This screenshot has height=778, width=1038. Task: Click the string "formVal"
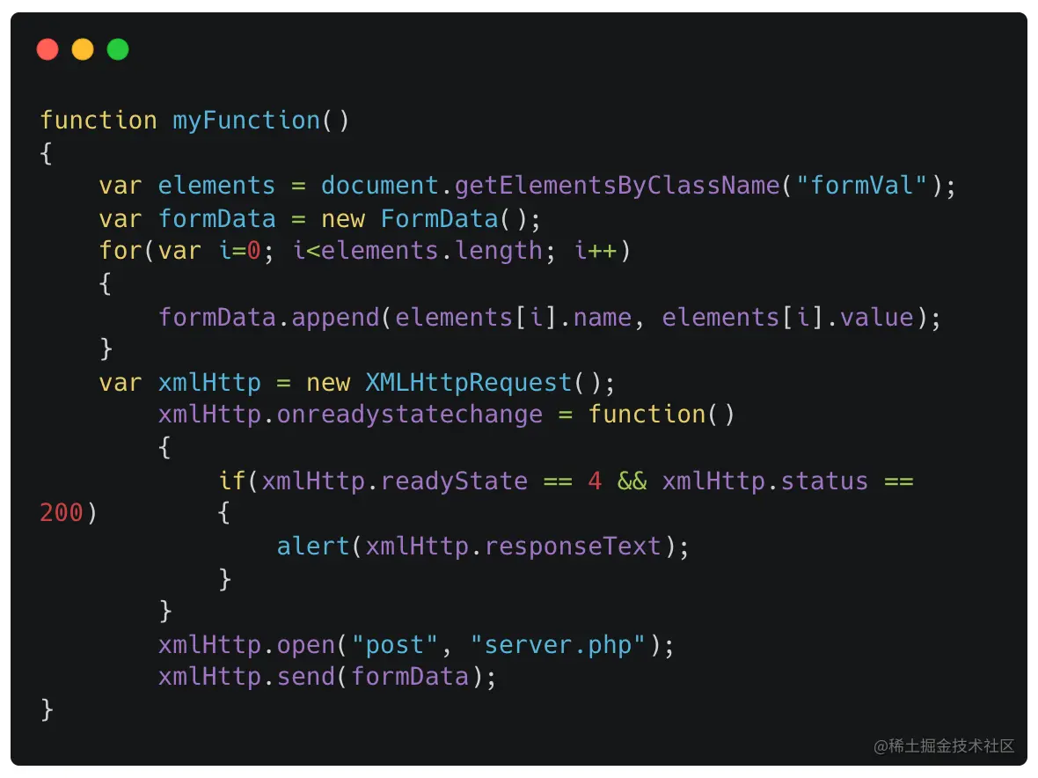[x=861, y=186]
